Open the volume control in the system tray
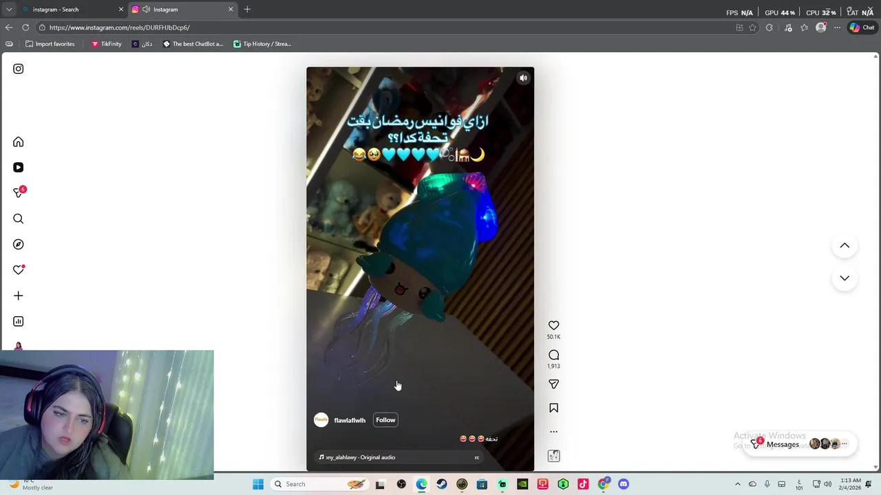Image resolution: width=881 pixels, height=495 pixels. 827,484
